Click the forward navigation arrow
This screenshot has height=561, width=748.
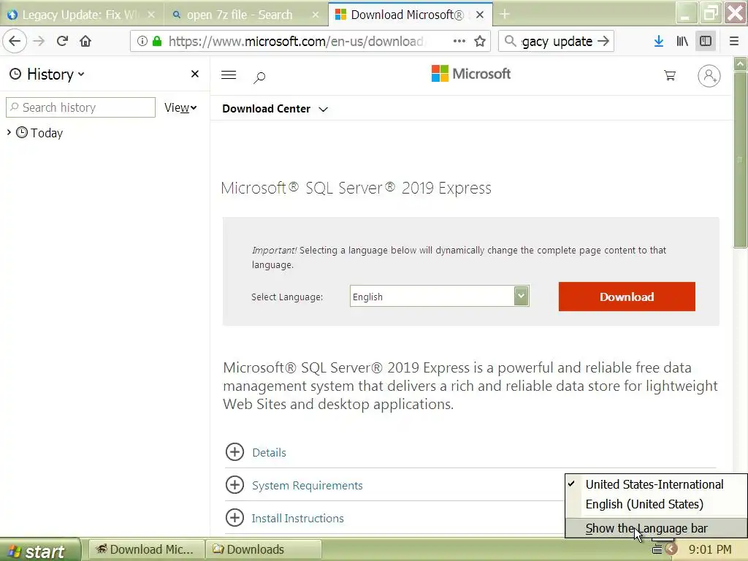[x=39, y=41]
